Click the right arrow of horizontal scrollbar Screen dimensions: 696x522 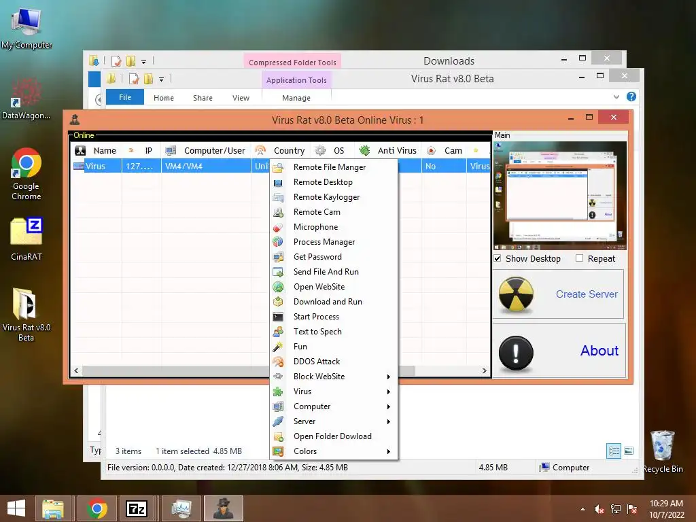tap(484, 370)
